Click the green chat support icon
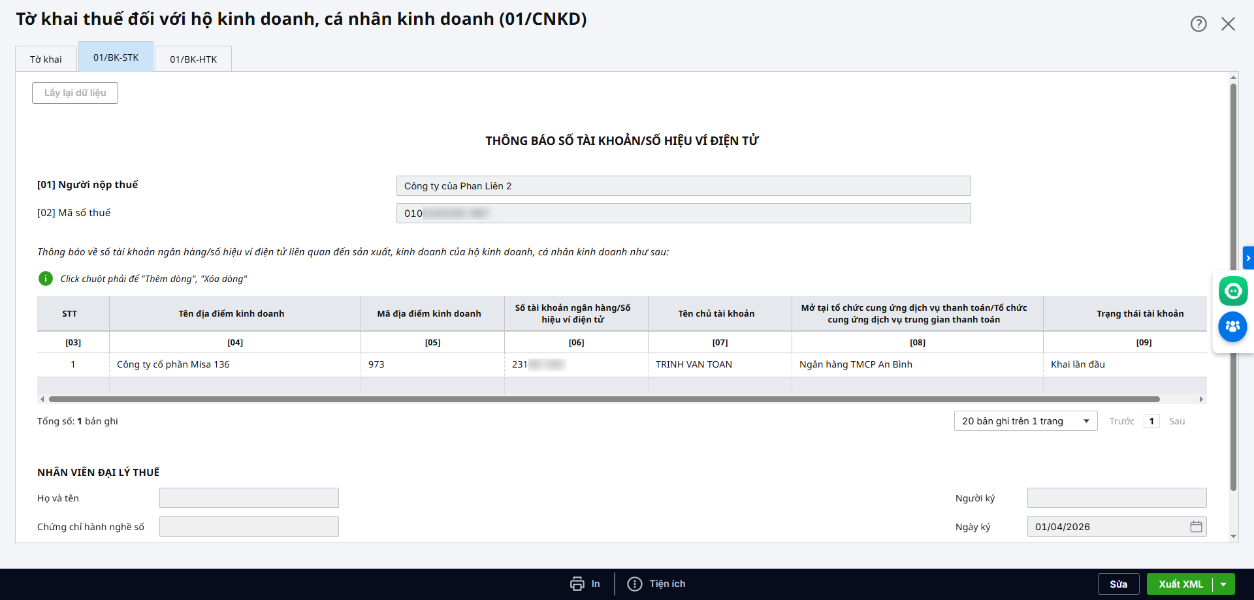Image resolution: width=1254 pixels, height=600 pixels. pyautogui.click(x=1232, y=291)
